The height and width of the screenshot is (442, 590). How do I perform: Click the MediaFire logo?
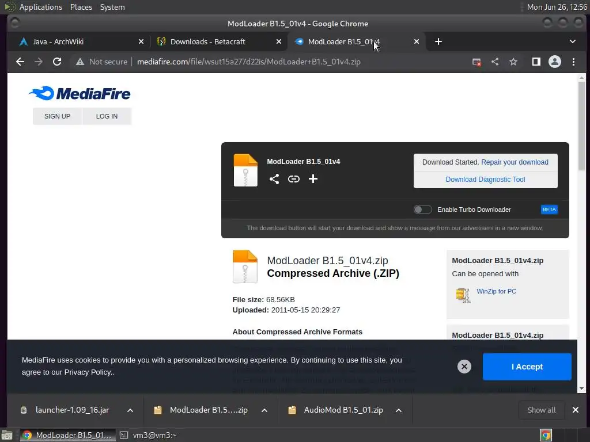pyautogui.click(x=80, y=94)
